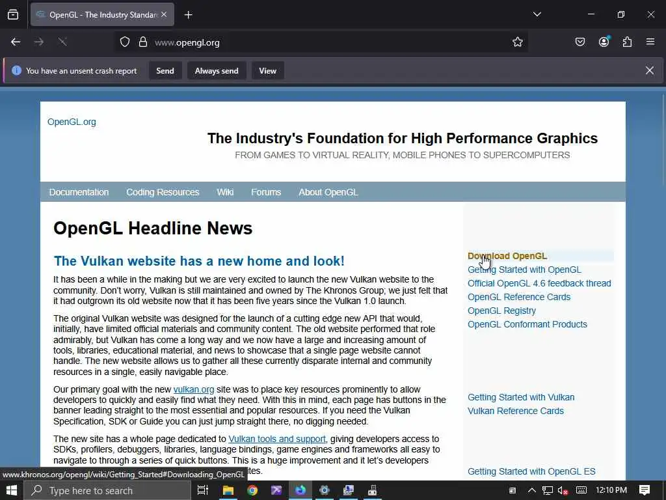Open OpenGL Conformant Products link
This screenshot has width=666, height=500.
point(527,324)
